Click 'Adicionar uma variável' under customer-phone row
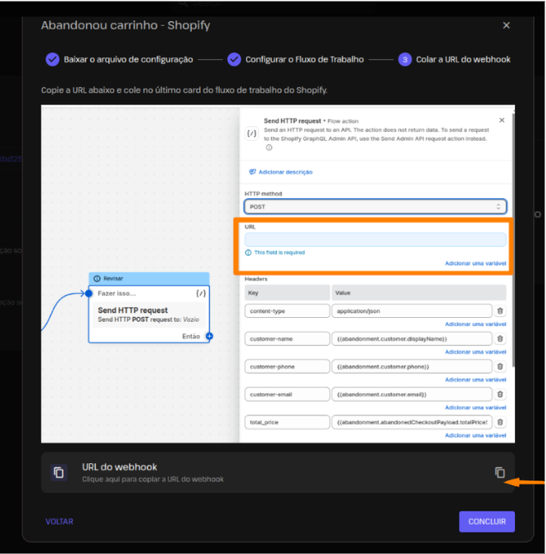Screen dimensions: 546x554 click(x=475, y=379)
